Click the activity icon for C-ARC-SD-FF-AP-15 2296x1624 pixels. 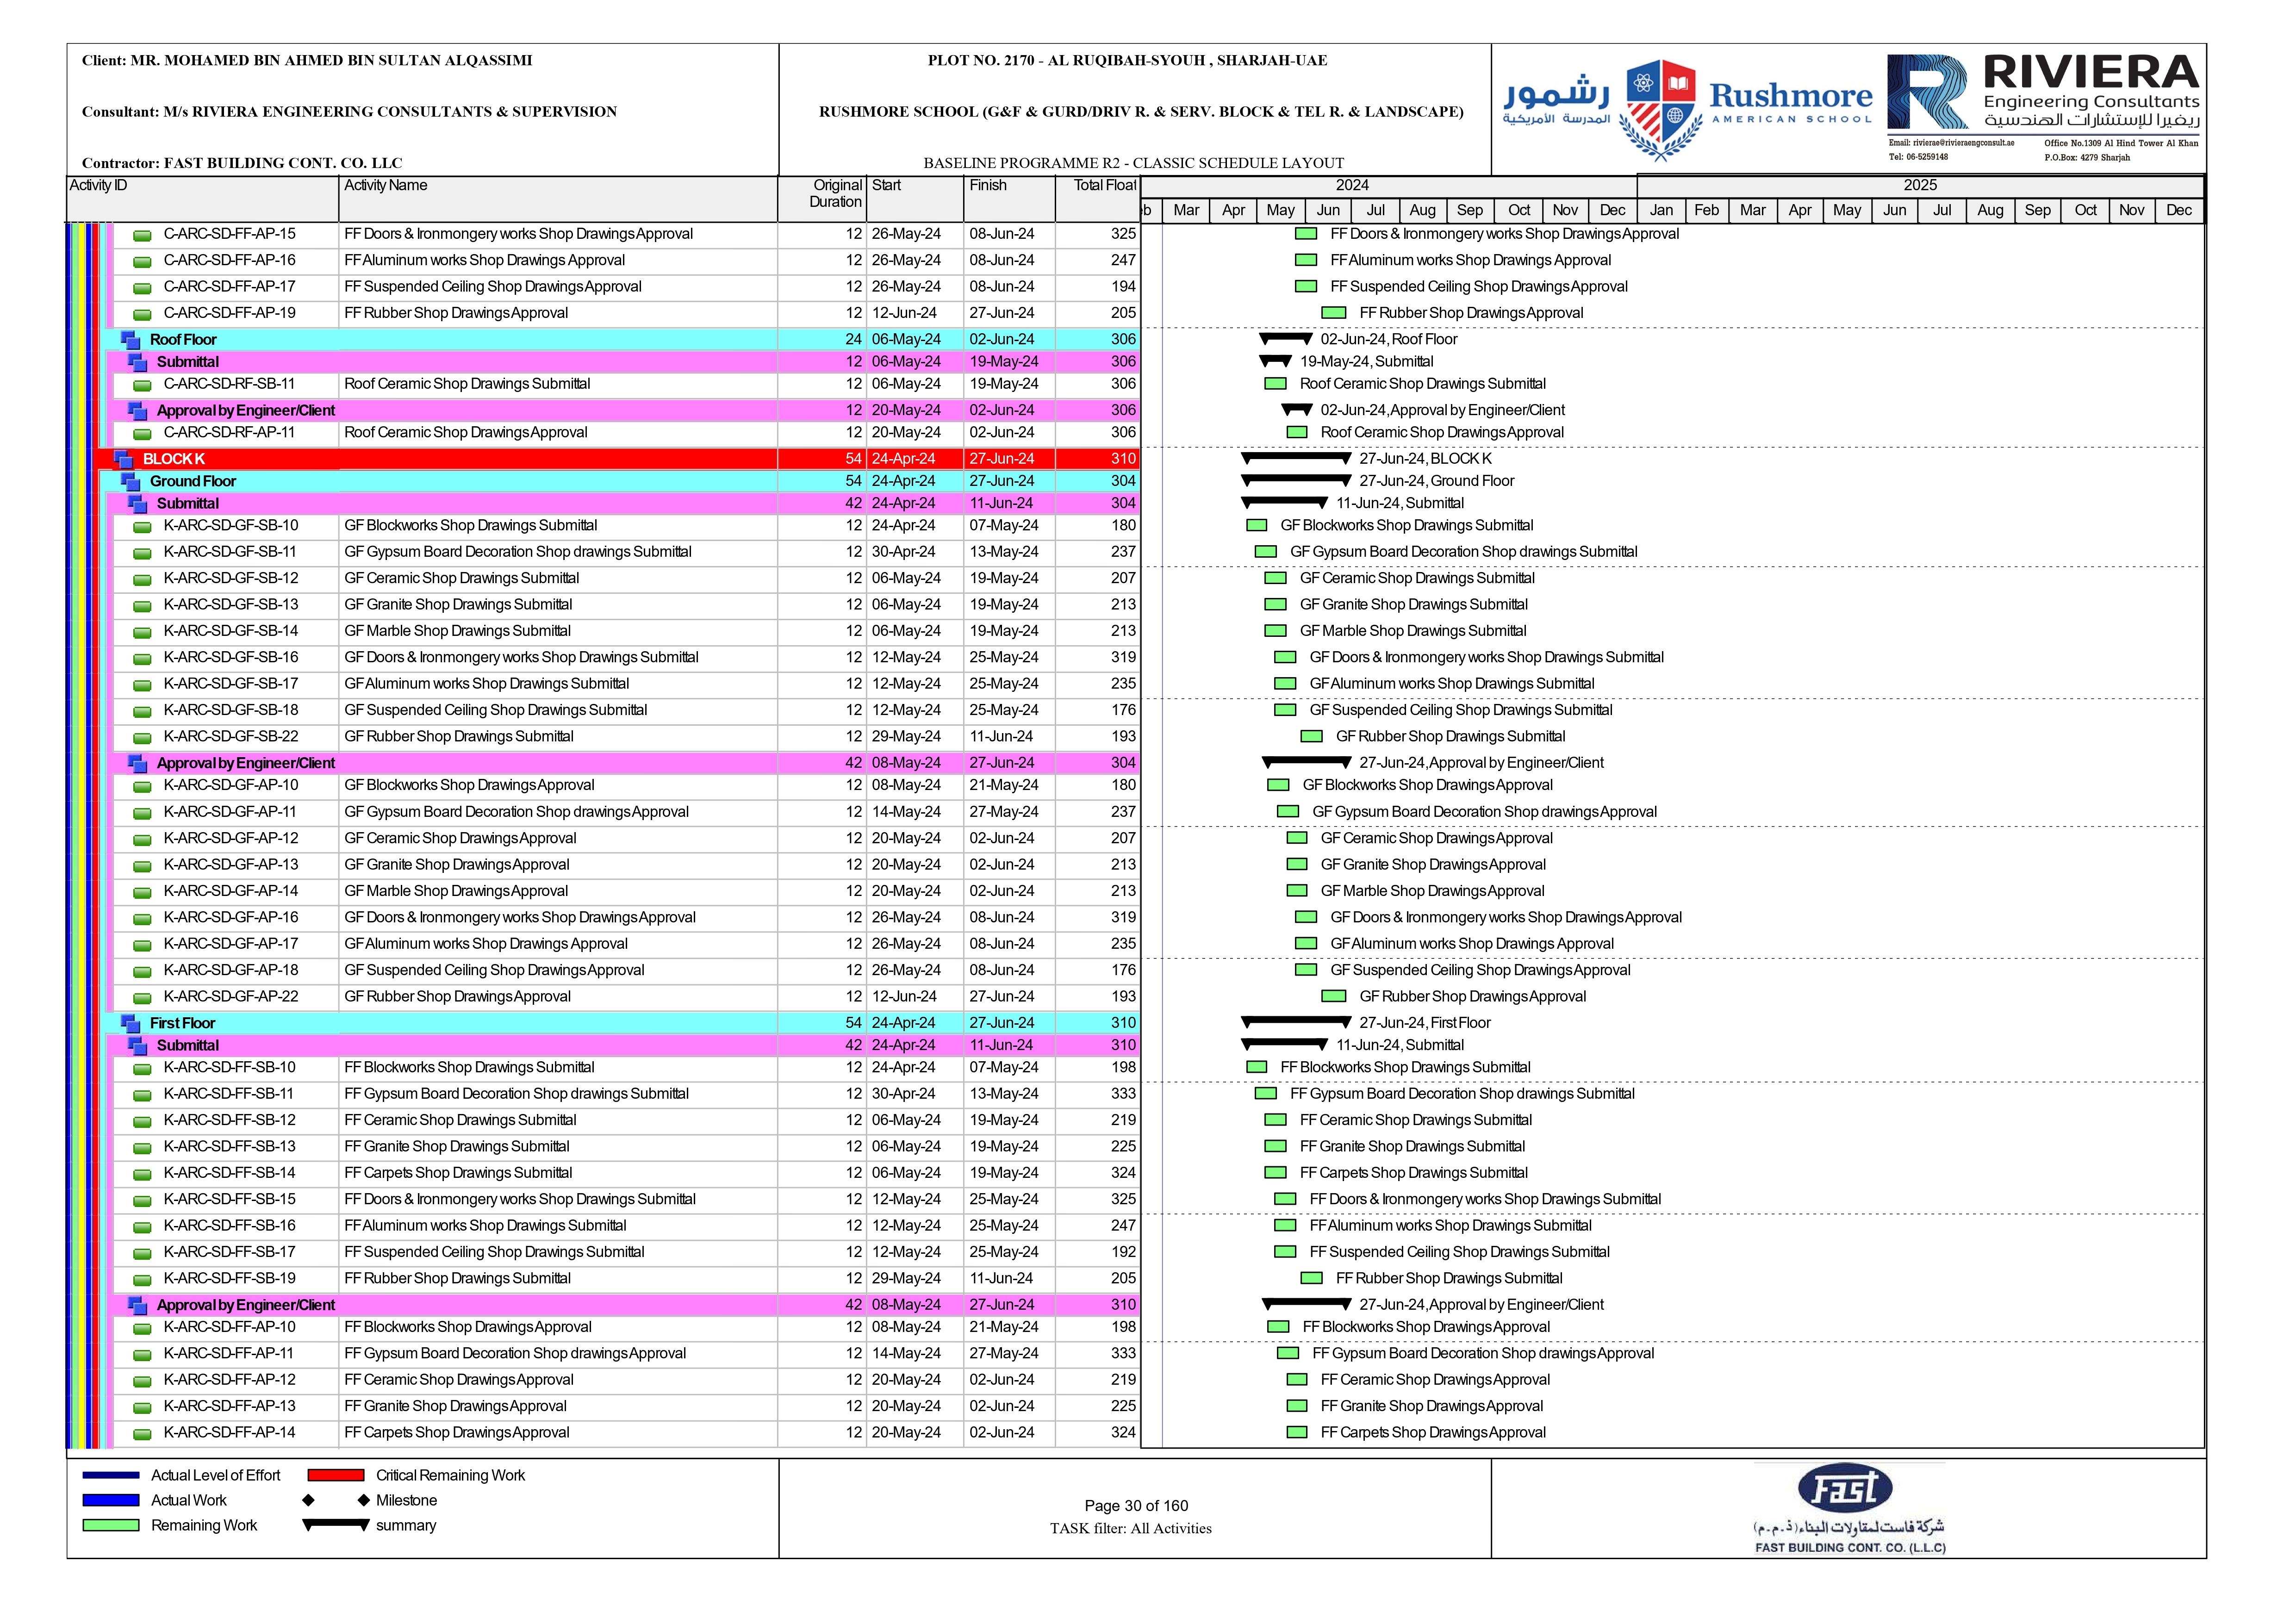[x=143, y=235]
